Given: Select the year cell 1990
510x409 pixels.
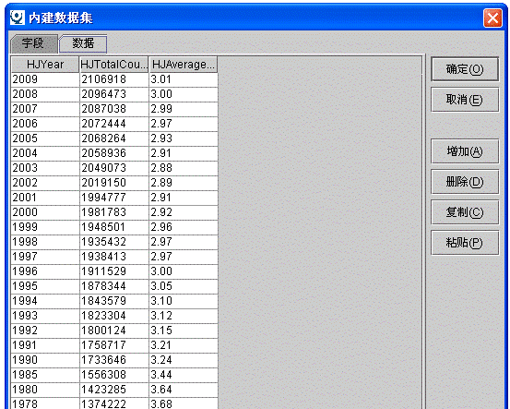Looking at the screenshot, I should click(45, 360).
